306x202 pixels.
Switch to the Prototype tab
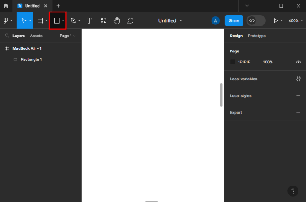[257, 36]
